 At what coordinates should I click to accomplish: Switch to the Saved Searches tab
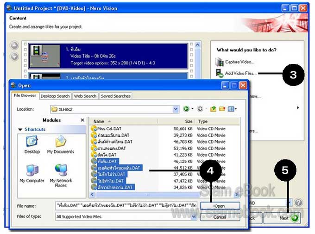click(116, 96)
